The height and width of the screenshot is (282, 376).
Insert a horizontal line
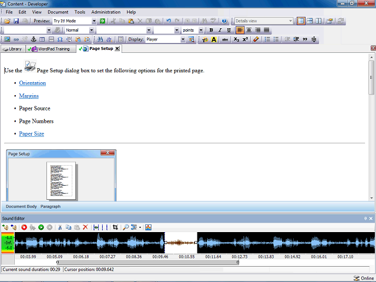point(51,39)
